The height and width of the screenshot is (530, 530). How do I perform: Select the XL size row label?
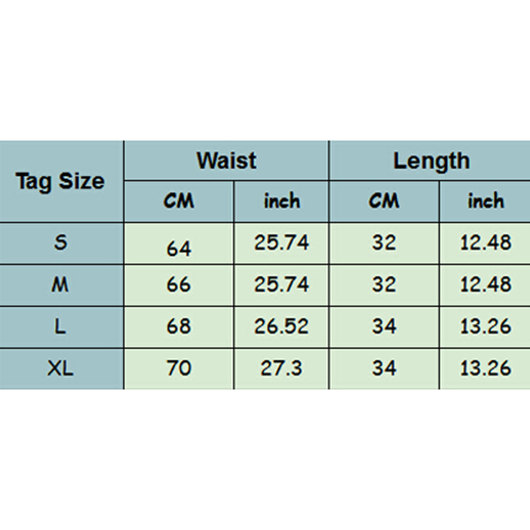(x=61, y=368)
